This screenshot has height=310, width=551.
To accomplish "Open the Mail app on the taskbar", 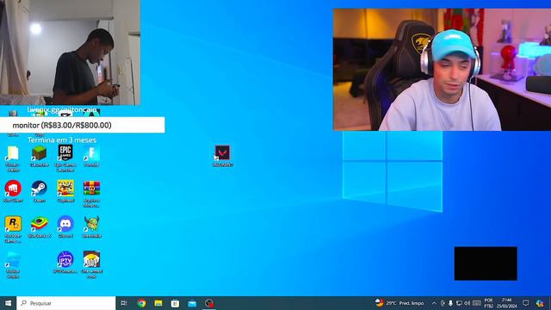I will 192,303.
